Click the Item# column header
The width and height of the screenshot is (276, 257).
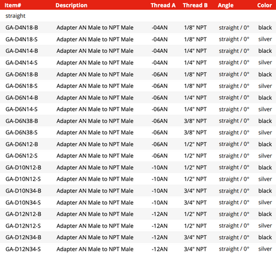tap(13, 5)
